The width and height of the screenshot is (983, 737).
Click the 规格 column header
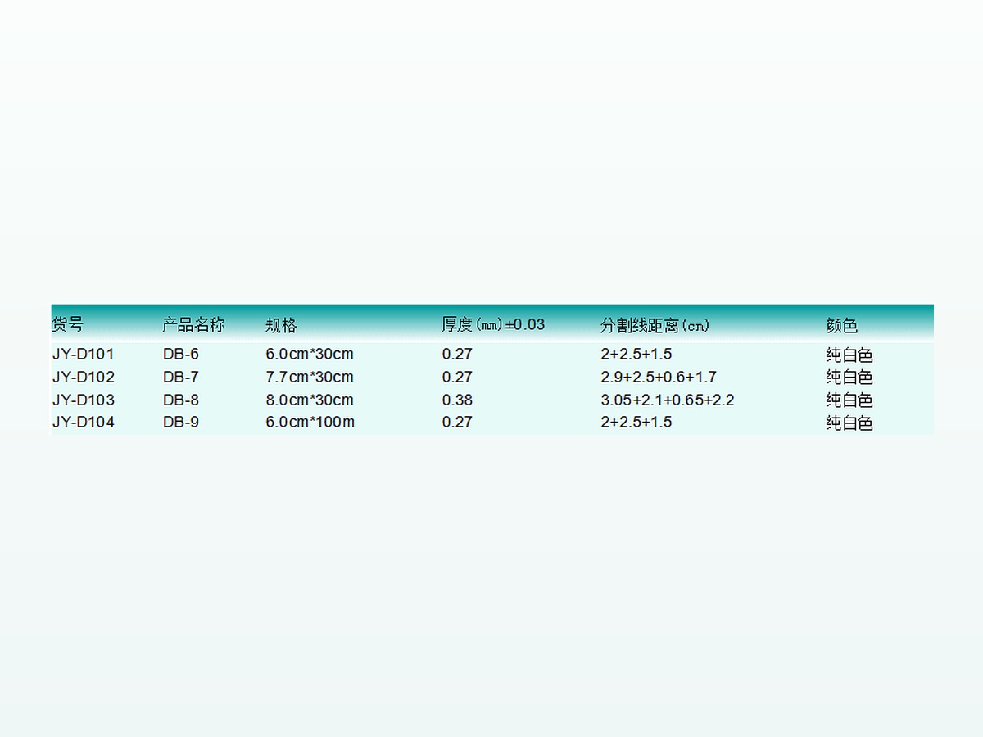pyautogui.click(x=281, y=325)
